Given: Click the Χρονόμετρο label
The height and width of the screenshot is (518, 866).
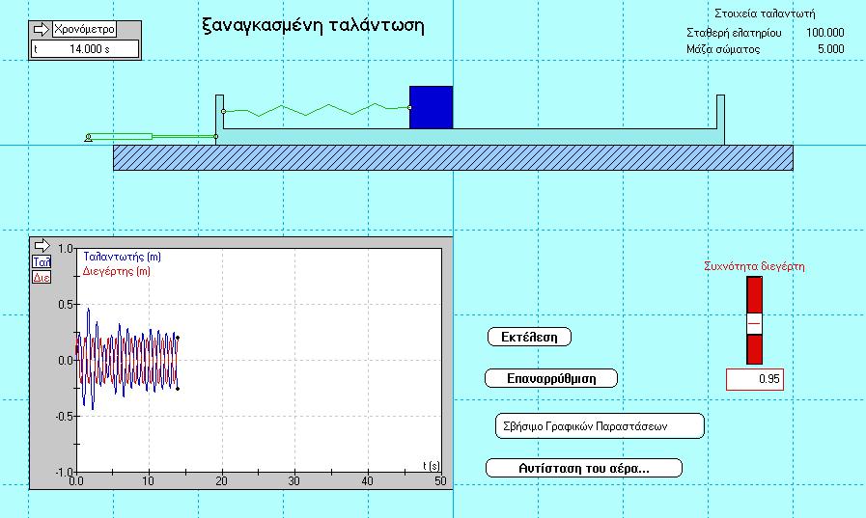Looking at the screenshot, I should coord(84,29).
